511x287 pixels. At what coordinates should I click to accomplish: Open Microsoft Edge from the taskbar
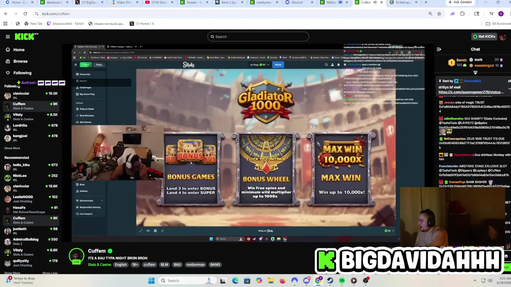point(235,281)
